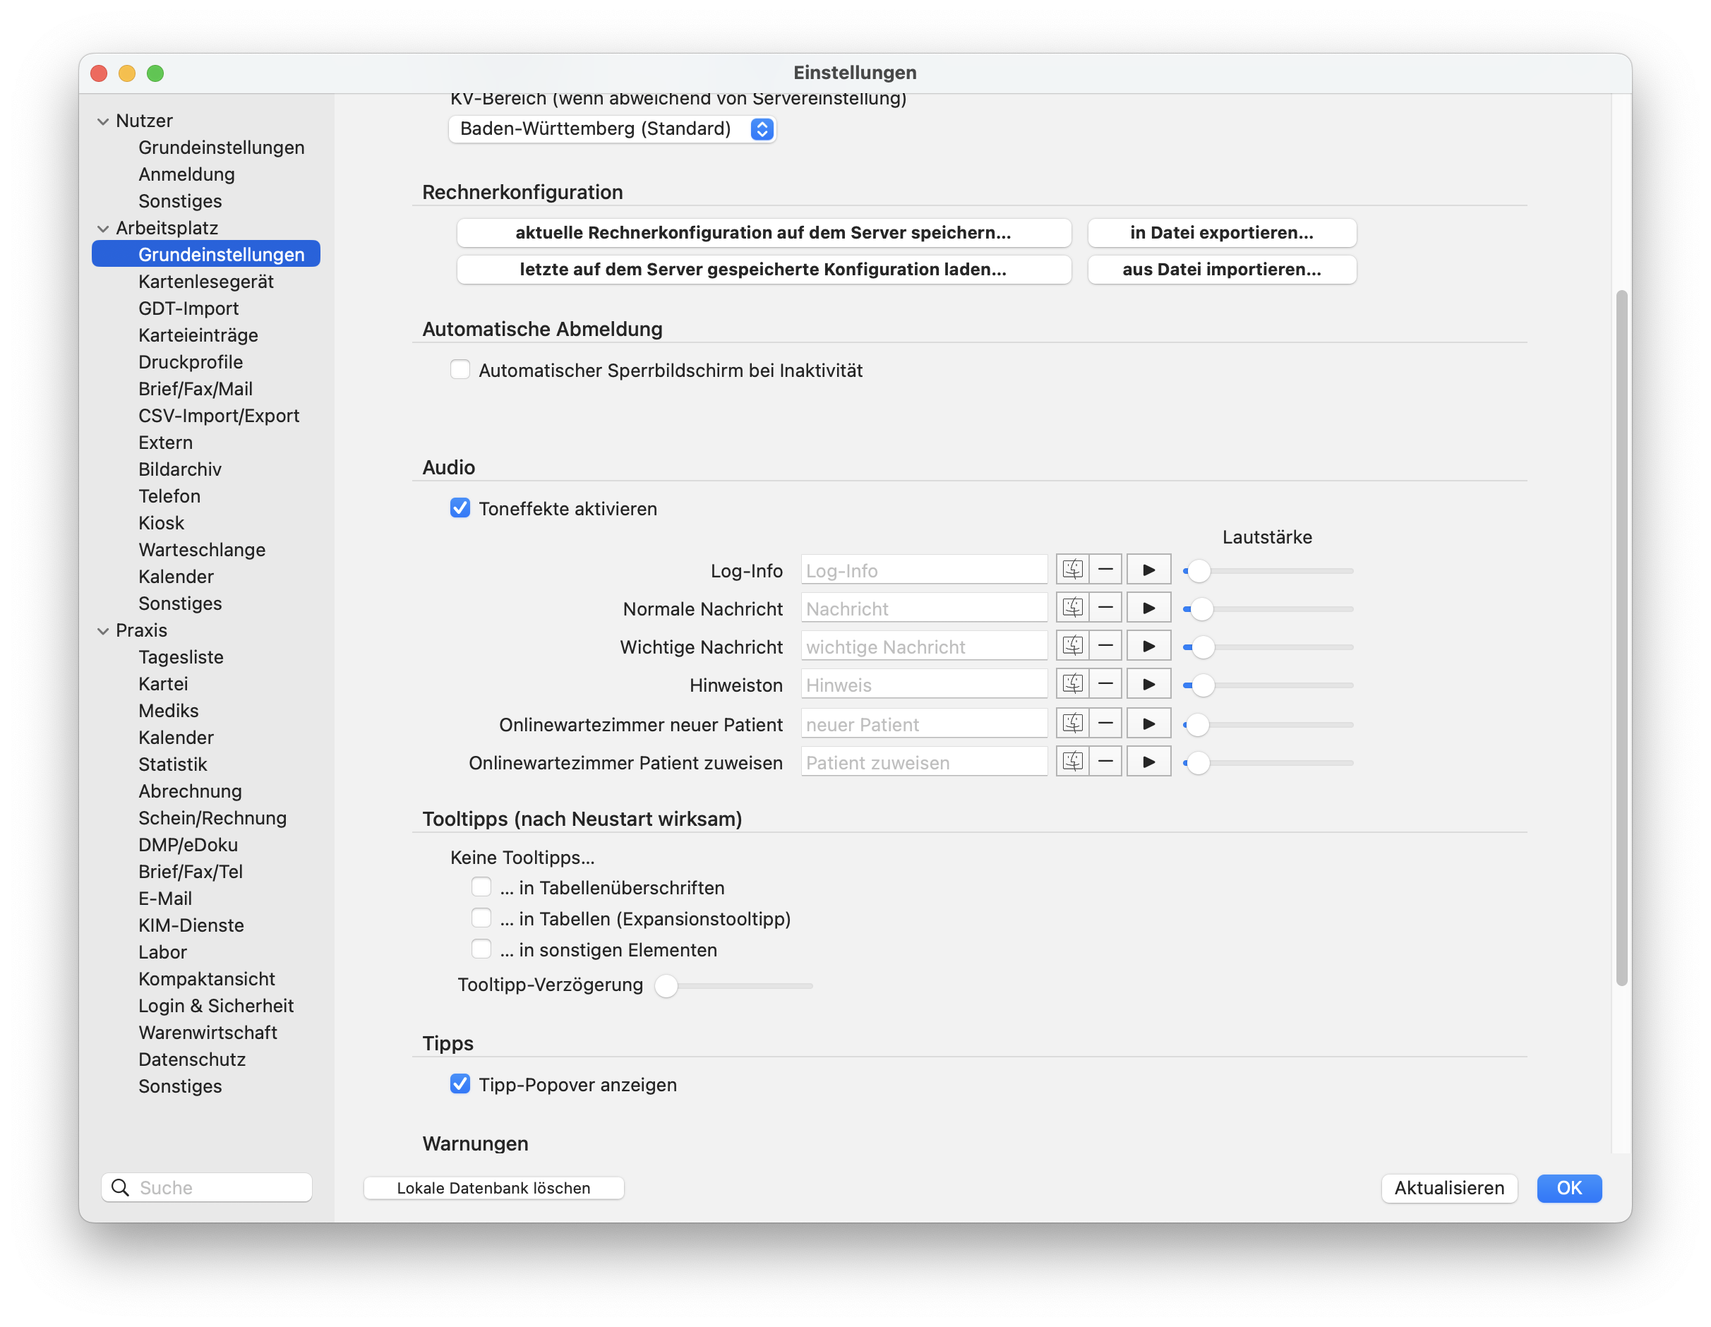Click the Log-Info volume slider
Image resolution: width=1711 pixels, height=1327 pixels.
(x=1268, y=571)
